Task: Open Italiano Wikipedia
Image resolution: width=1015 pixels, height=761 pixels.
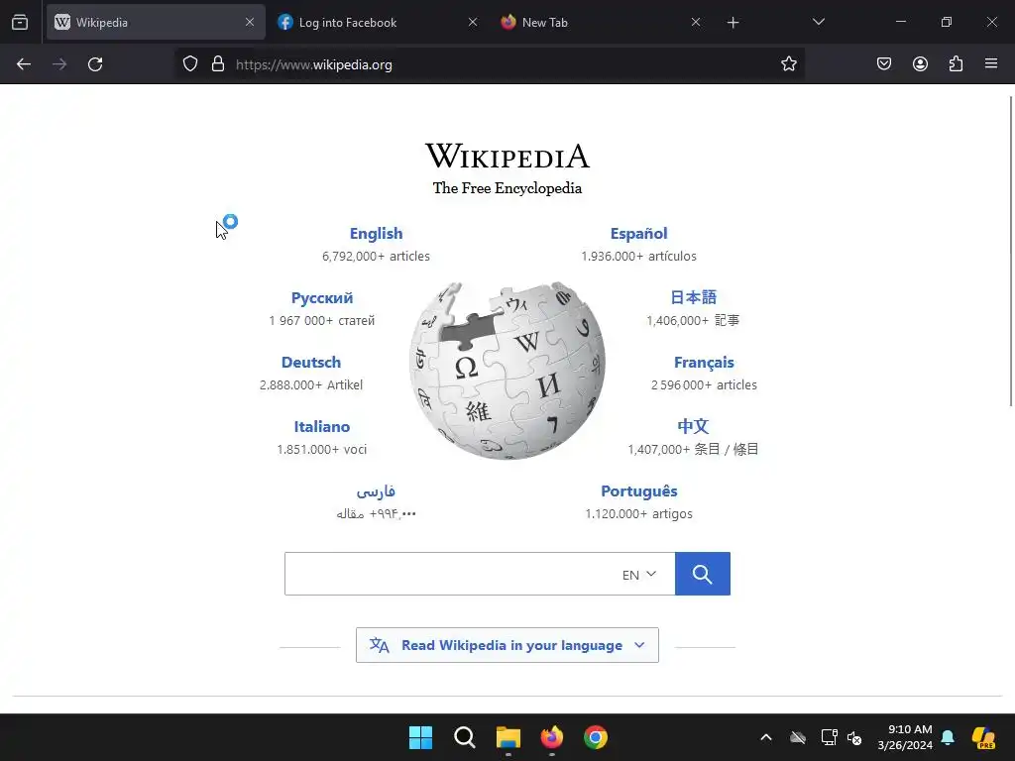Action: (x=322, y=427)
